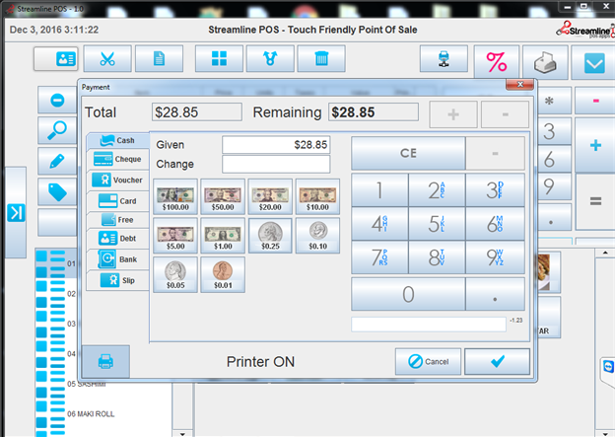Close the Payment dialog with X
The width and height of the screenshot is (616, 437).
[519, 84]
